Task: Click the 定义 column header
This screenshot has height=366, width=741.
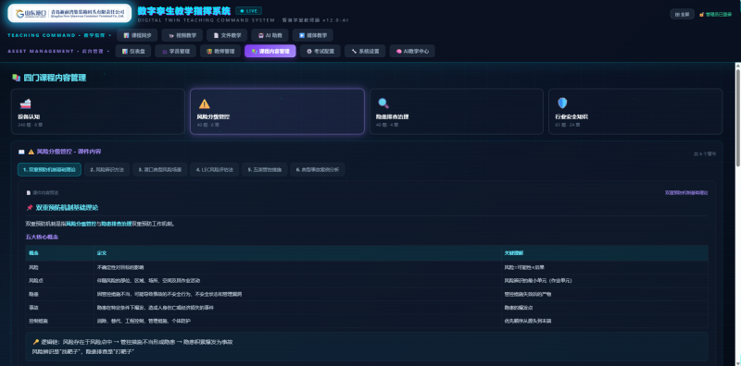Action: (x=101, y=253)
